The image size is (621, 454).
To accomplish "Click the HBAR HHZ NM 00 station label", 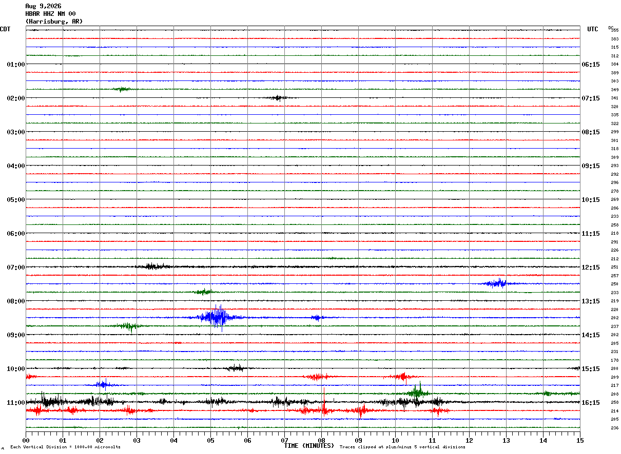I will (x=50, y=14).
